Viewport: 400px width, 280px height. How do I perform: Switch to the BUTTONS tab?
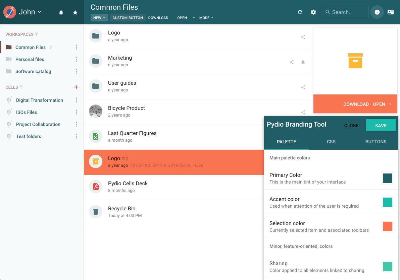(376, 142)
